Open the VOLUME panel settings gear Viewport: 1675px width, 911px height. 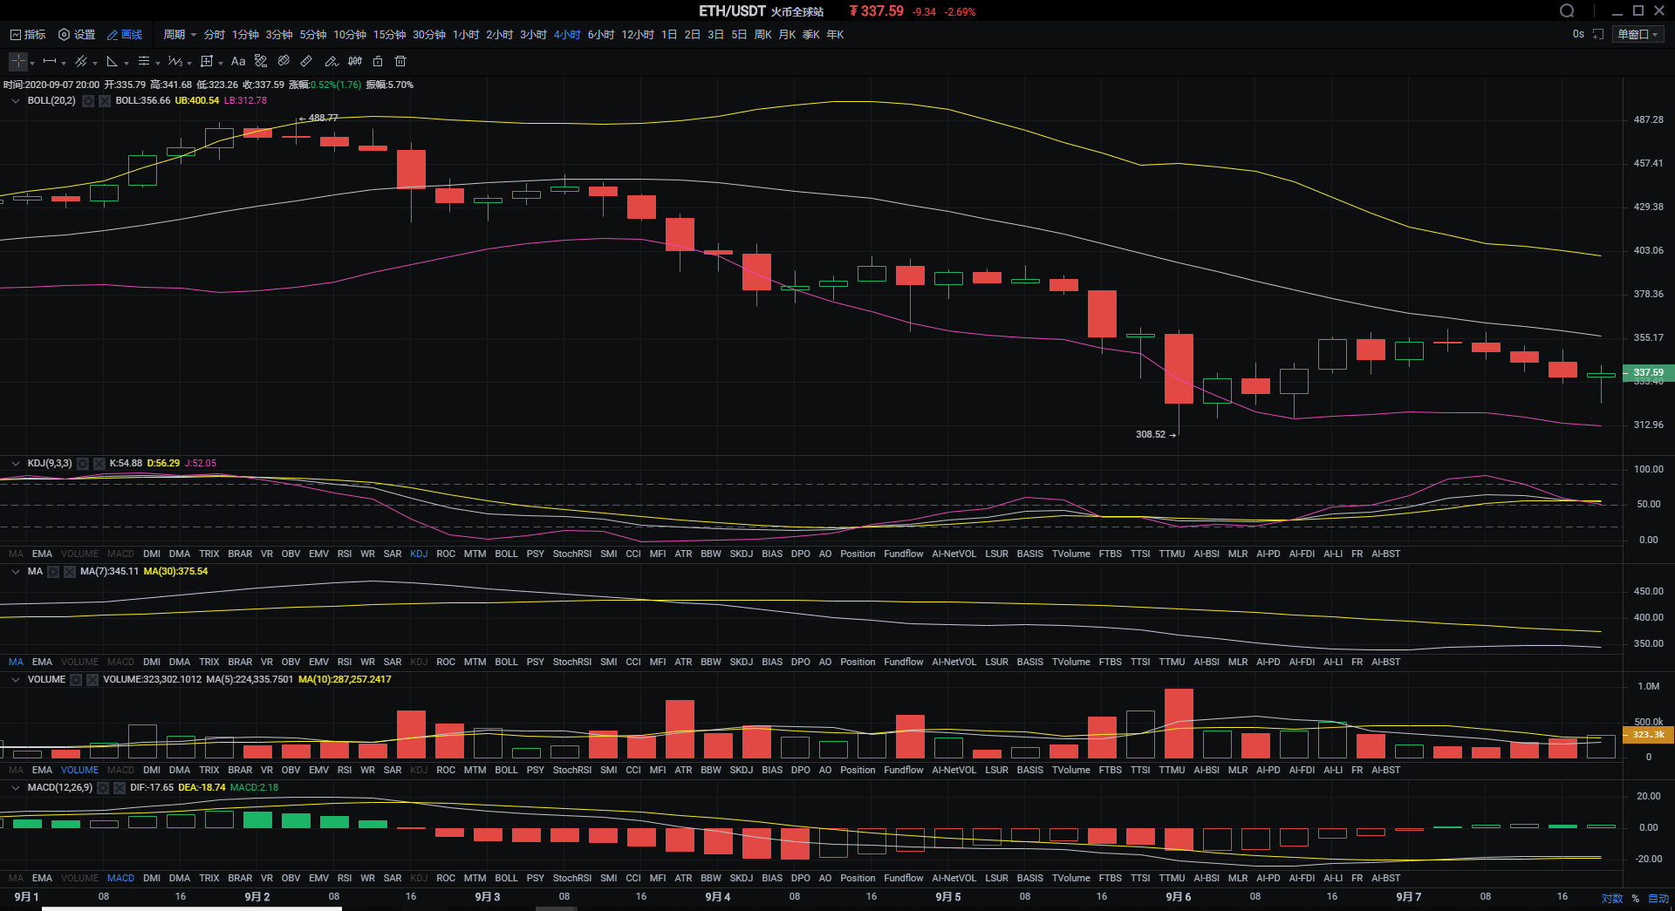point(76,680)
